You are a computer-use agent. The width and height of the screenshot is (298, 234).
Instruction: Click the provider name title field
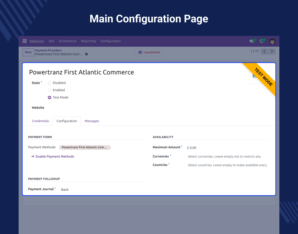[x=81, y=72]
